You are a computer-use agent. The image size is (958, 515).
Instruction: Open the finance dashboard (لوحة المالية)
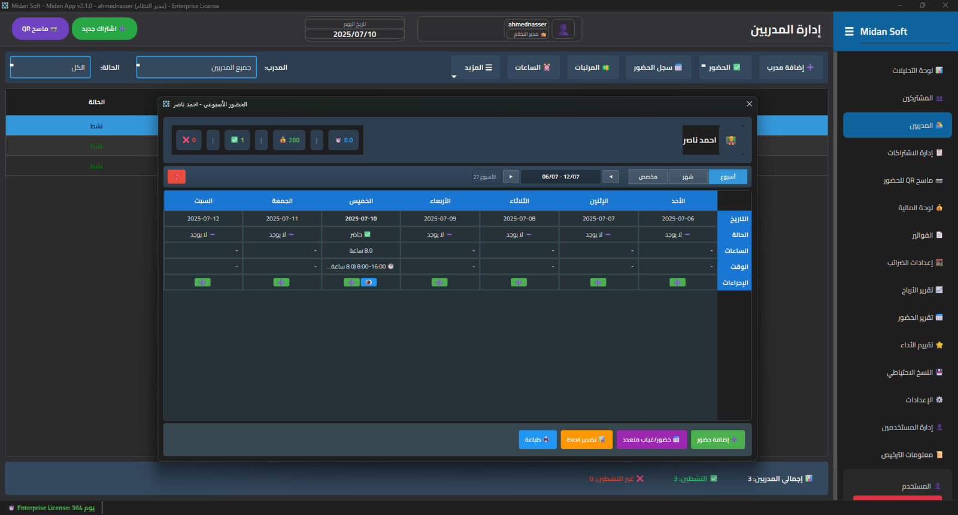coord(920,208)
